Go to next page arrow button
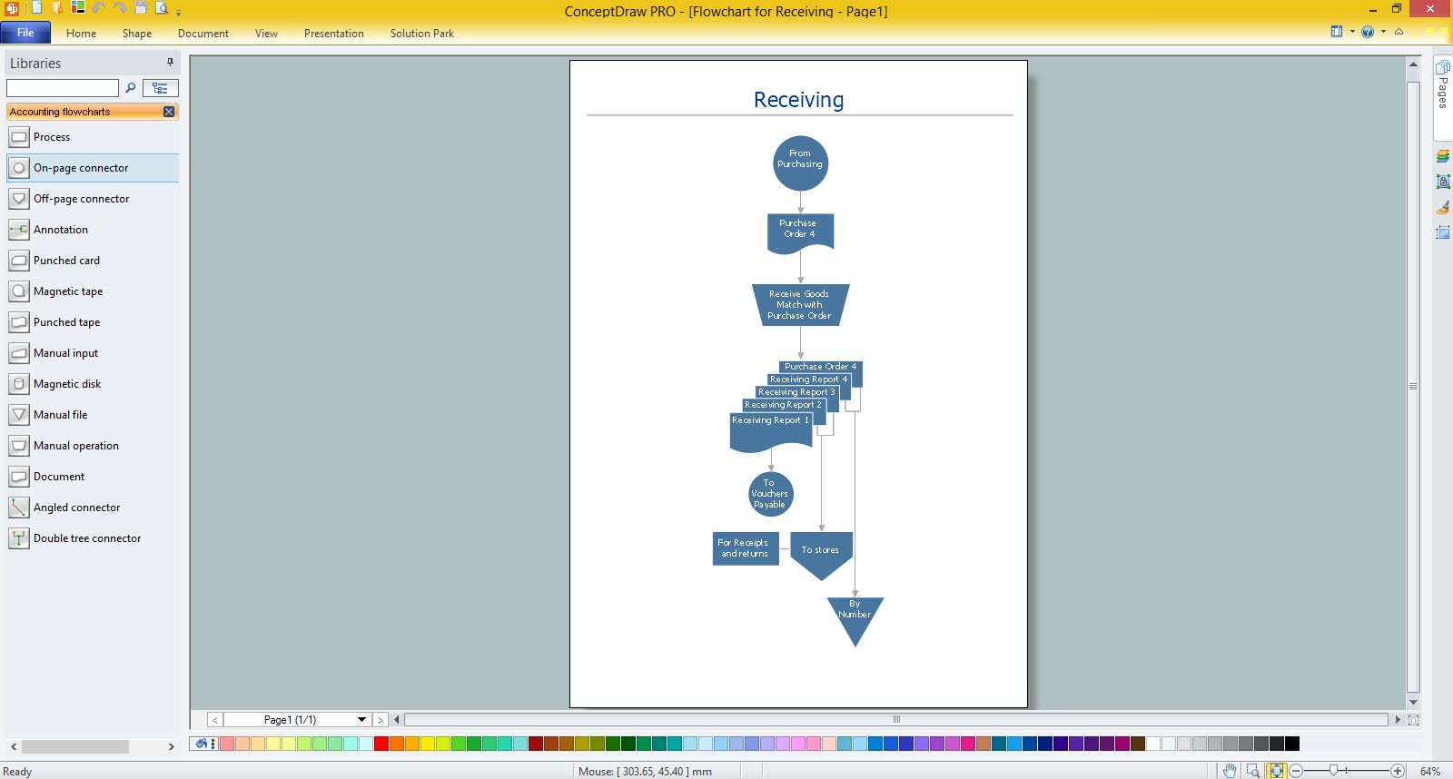 pyautogui.click(x=381, y=720)
